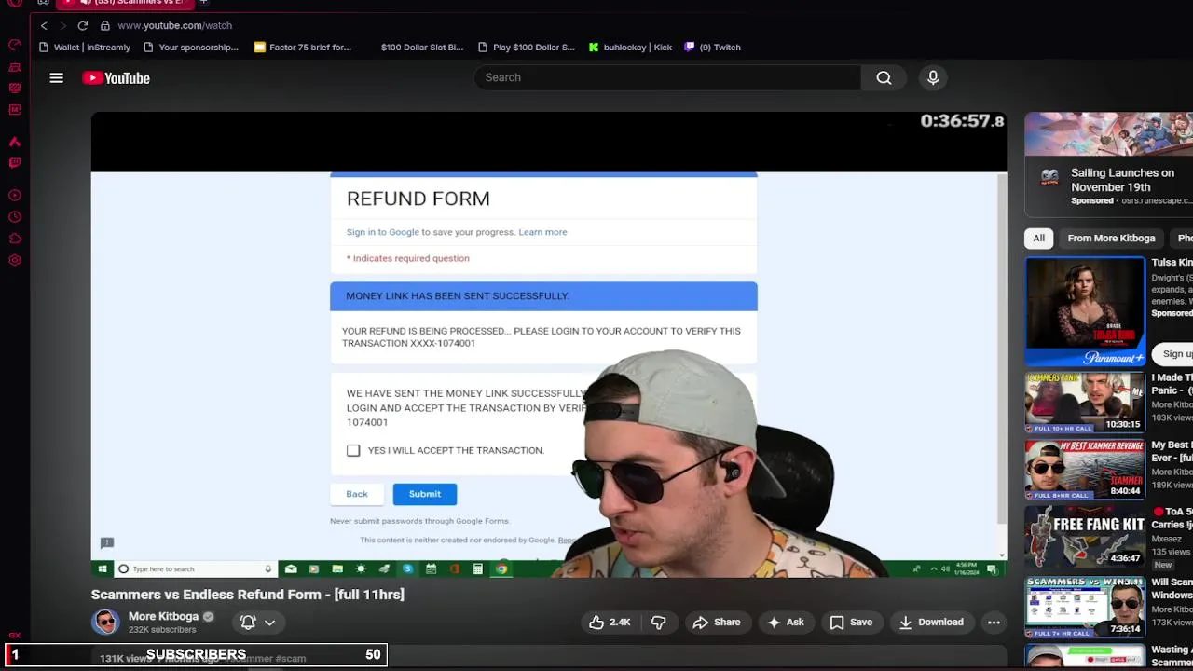This screenshot has height=671, width=1193.
Task: Open the 'FREE FANG KIT' thumbnail
Action: 1085,536
